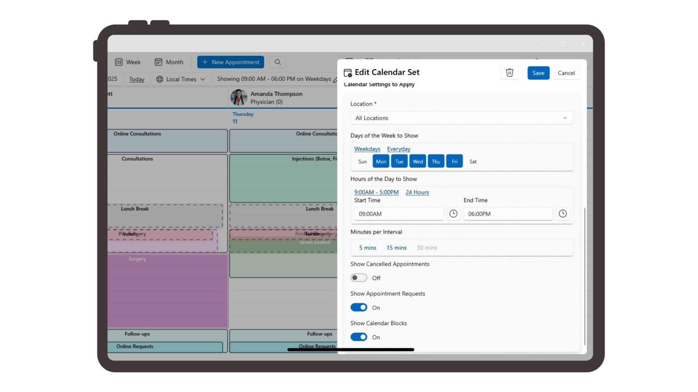
Task: Select 15 mins interval option
Action: point(396,248)
